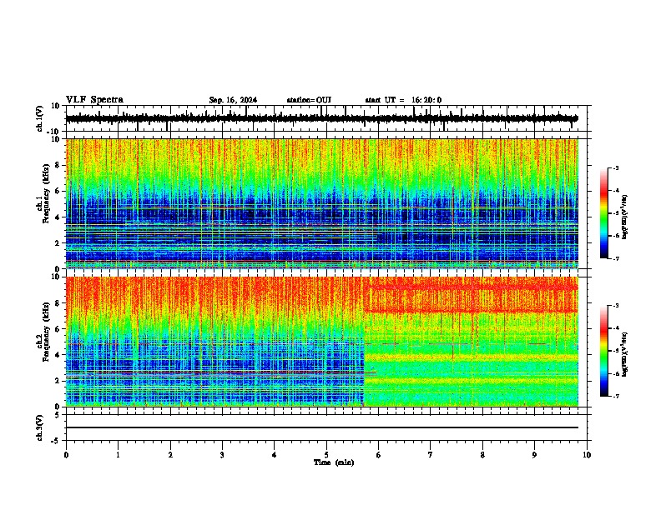Click tick label 9 on the Time axis
The image size is (661, 510).
tap(534, 455)
